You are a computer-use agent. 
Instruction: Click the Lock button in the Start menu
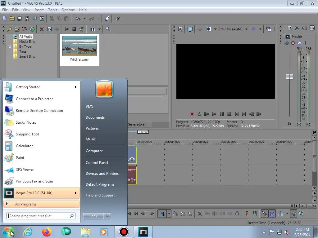click(x=93, y=216)
